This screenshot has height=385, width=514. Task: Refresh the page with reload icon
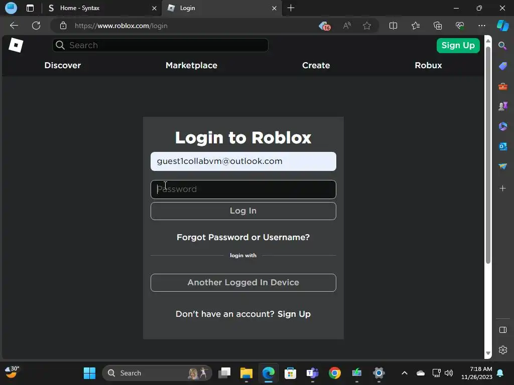pos(36,26)
